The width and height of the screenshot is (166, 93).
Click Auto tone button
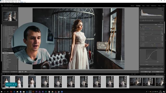tap(161, 32)
